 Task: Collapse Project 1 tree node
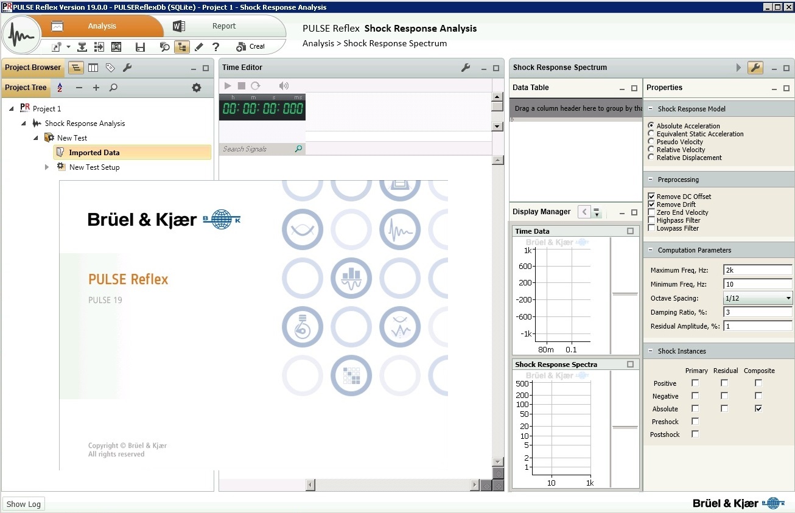[12, 108]
